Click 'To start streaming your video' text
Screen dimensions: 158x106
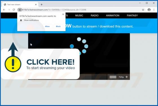click(51, 68)
